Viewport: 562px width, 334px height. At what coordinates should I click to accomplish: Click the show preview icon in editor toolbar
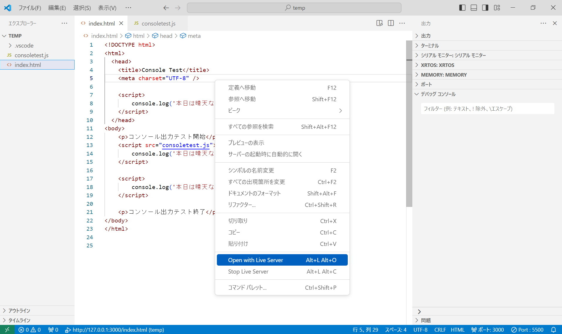coord(379,23)
